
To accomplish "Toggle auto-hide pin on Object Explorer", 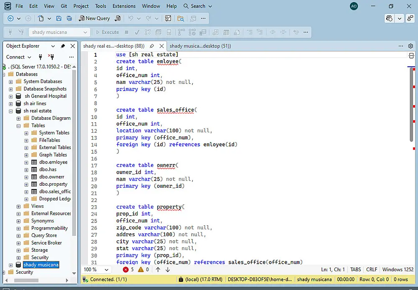I will [x=63, y=46].
